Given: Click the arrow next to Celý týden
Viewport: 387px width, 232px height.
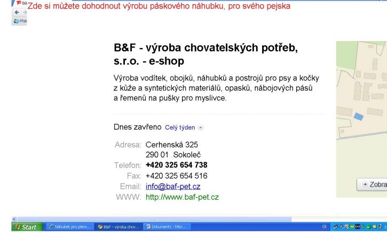Looking at the screenshot, I should (x=201, y=127).
